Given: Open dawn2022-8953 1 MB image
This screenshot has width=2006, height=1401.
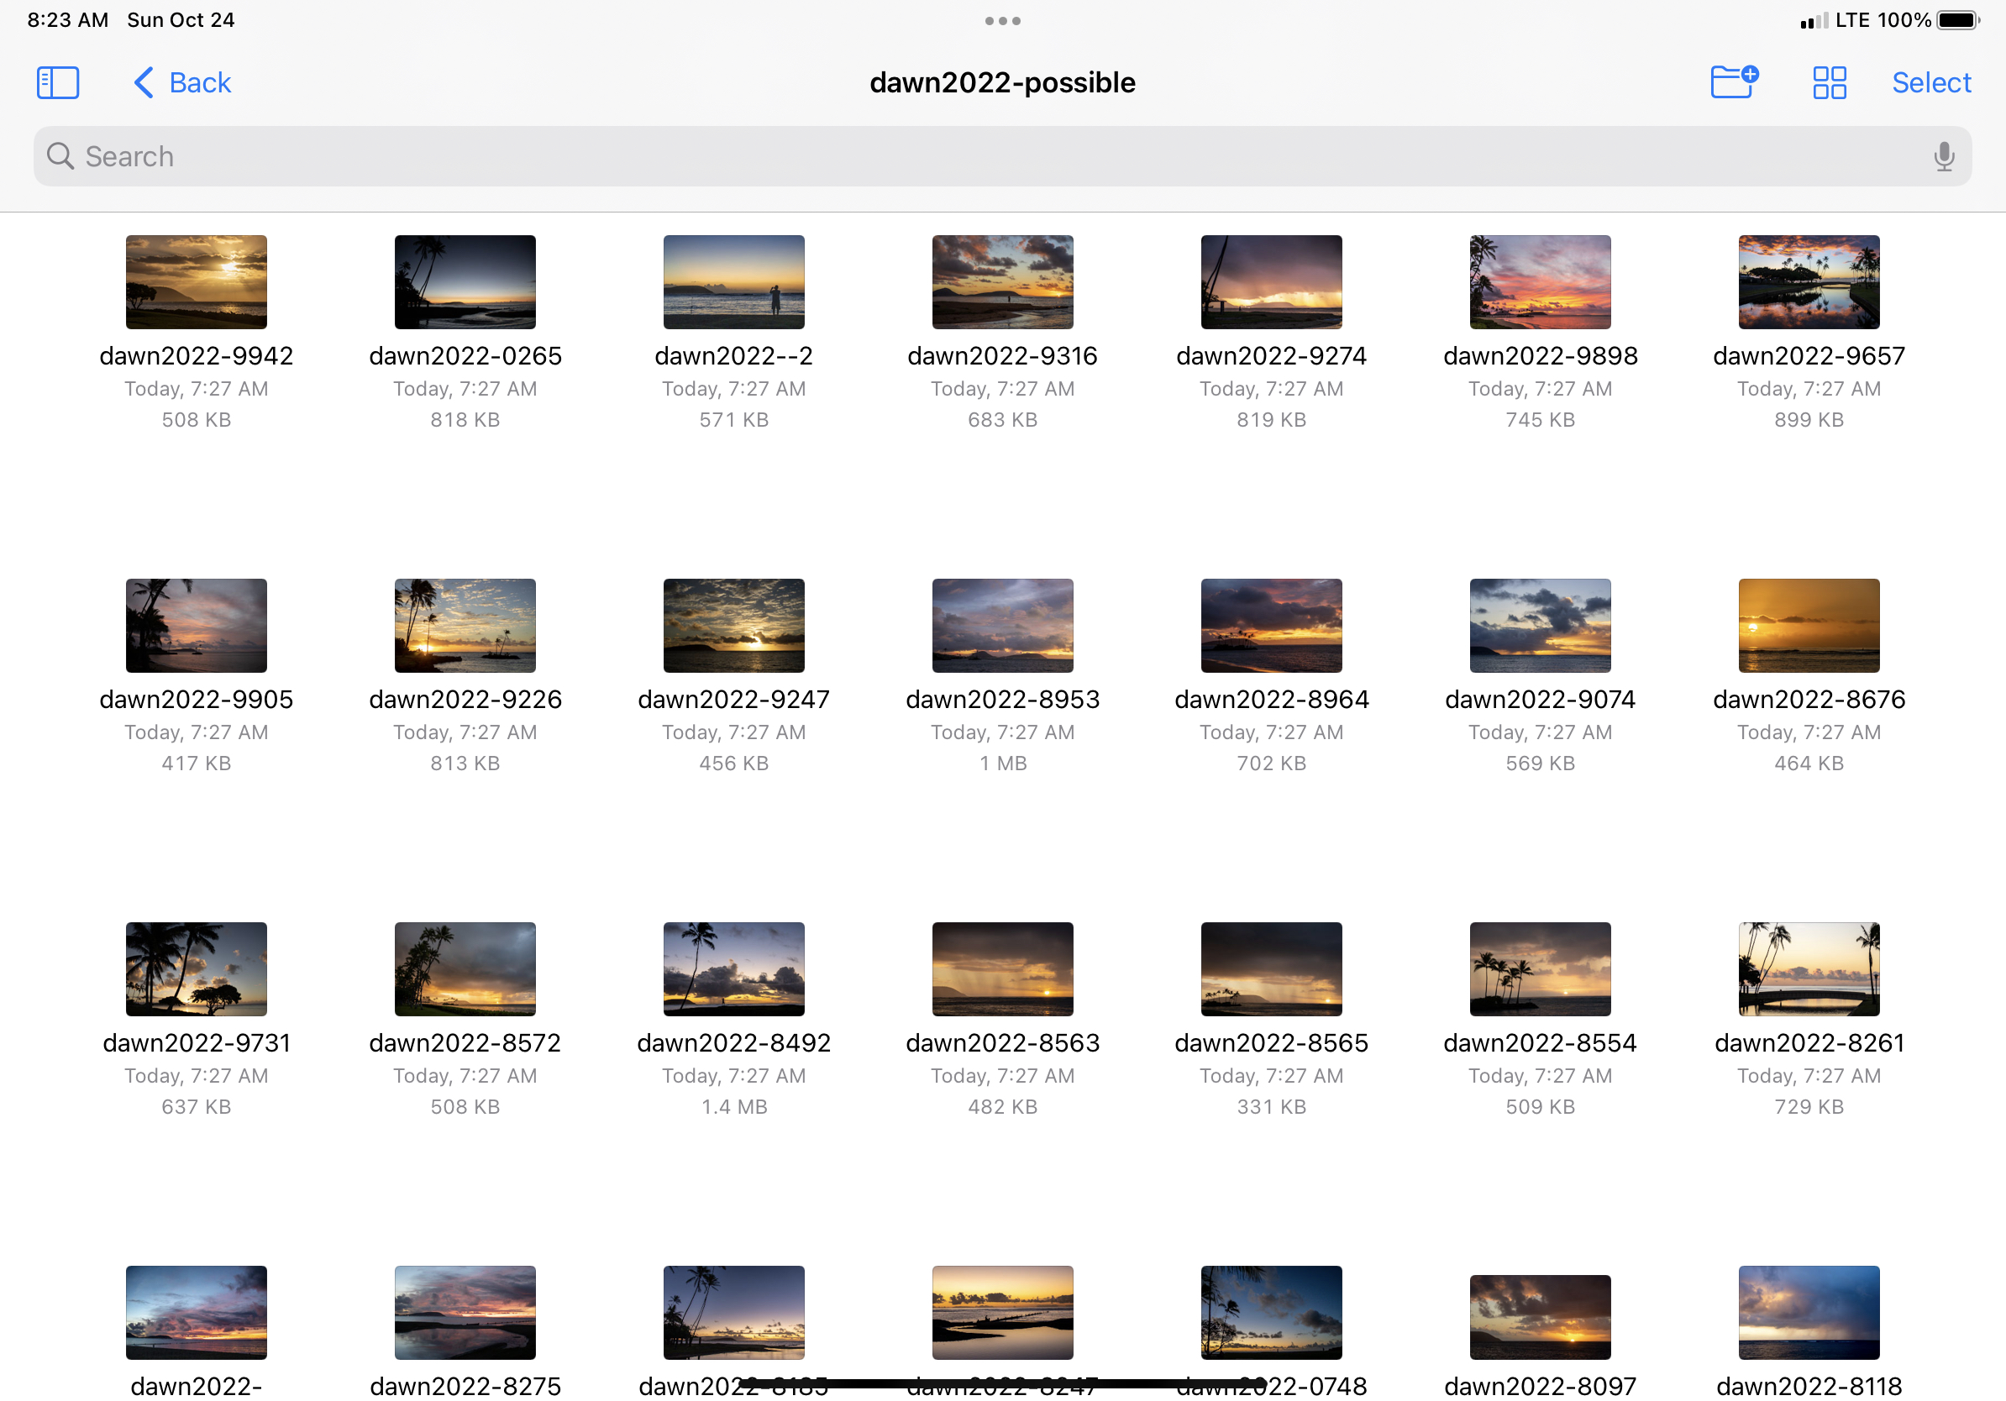Looking at the screenshot, I should [x=1002, y=626].
